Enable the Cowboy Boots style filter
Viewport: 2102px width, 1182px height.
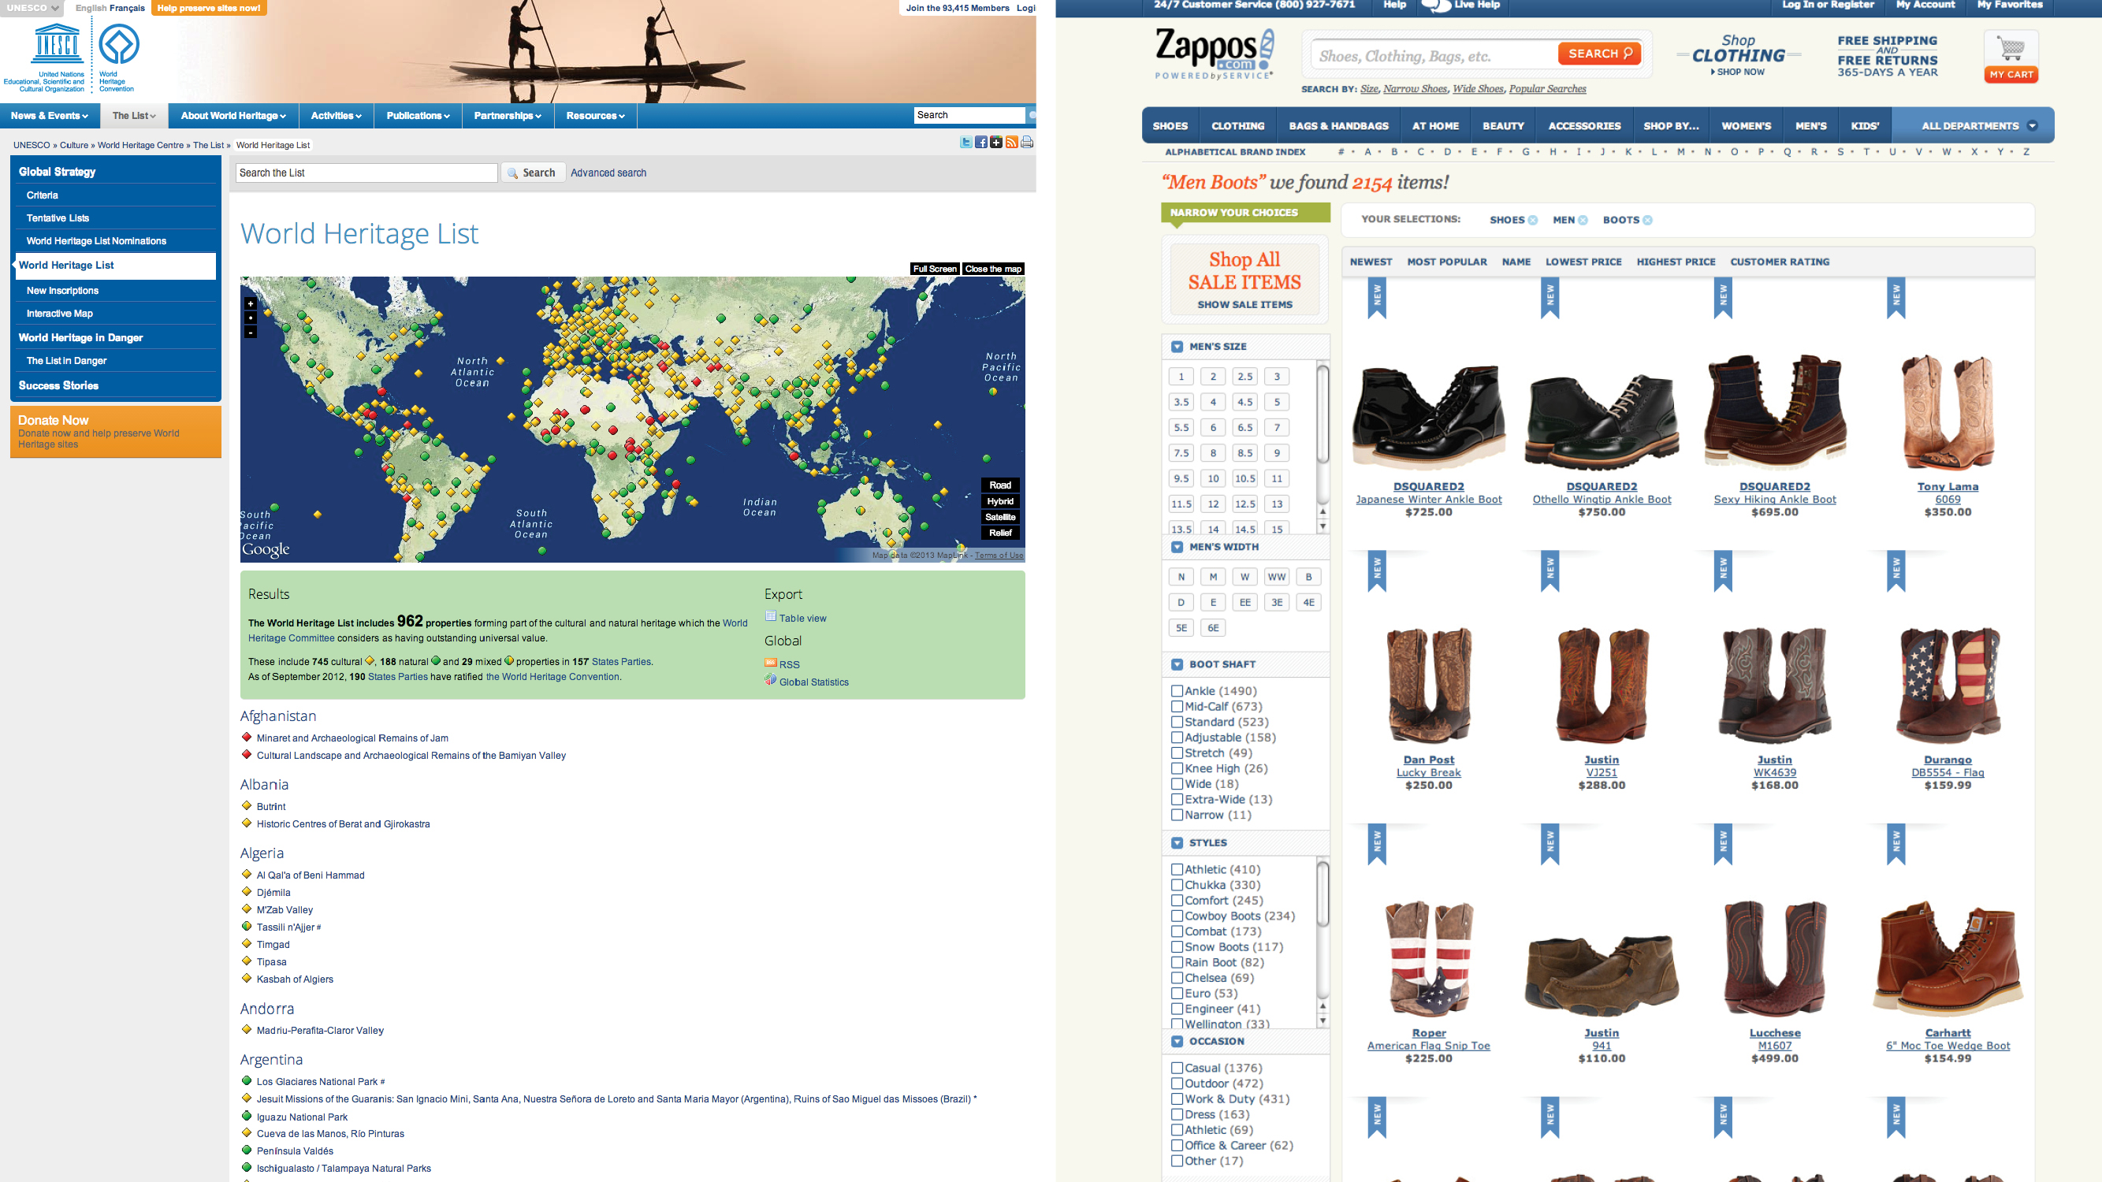(x=1177, y=916)
